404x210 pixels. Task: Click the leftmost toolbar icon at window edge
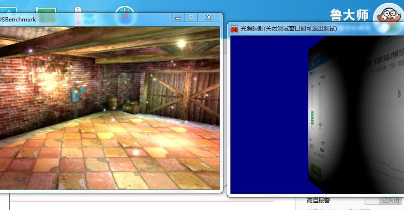8,12
